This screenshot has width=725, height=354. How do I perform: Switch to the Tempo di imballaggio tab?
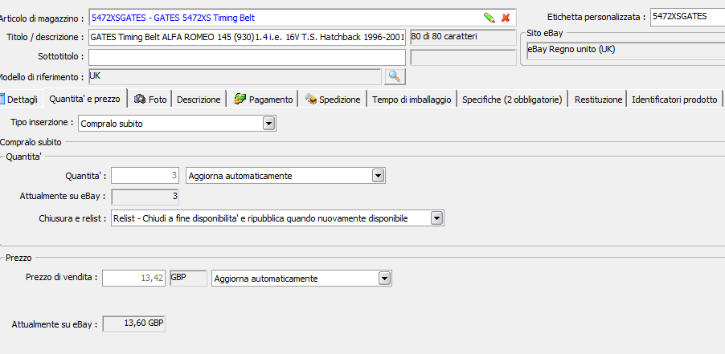click(412, 100)
